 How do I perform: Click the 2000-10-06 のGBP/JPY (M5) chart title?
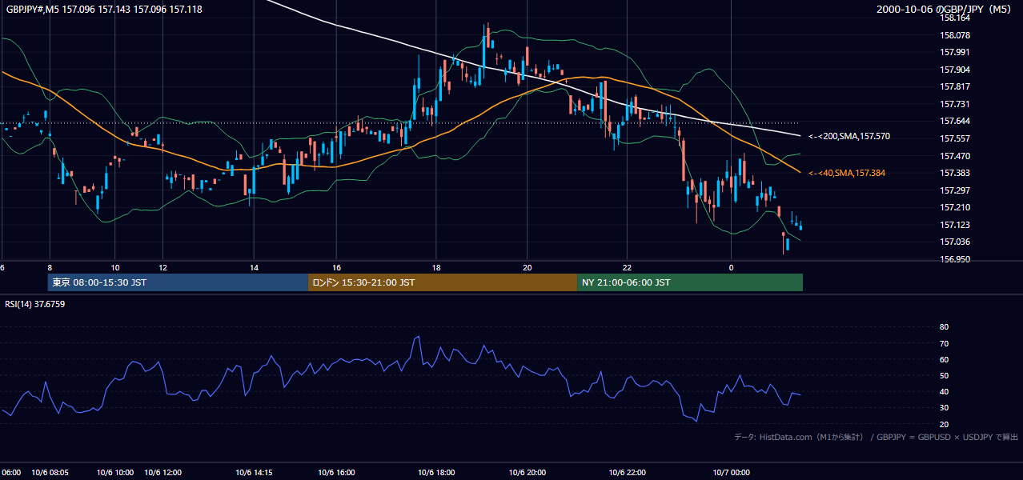tap(944, 9)
